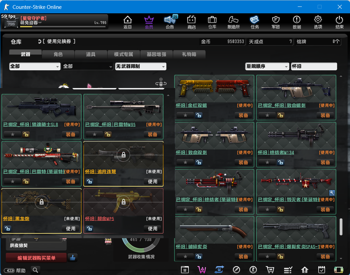350x275 pixels.
Task: Click the wrench icon on 毁灭者 card
Action: 332,193
